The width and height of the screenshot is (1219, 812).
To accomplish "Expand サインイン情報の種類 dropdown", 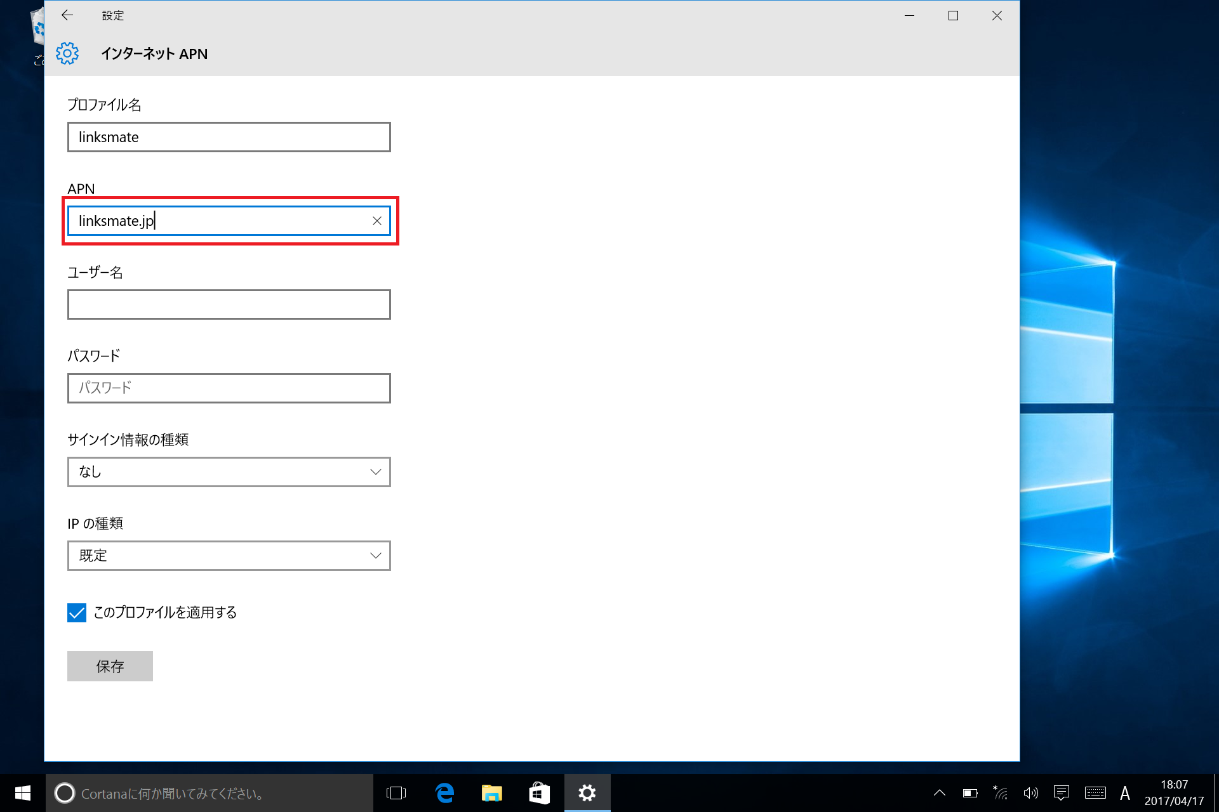I will click(229, 472).
